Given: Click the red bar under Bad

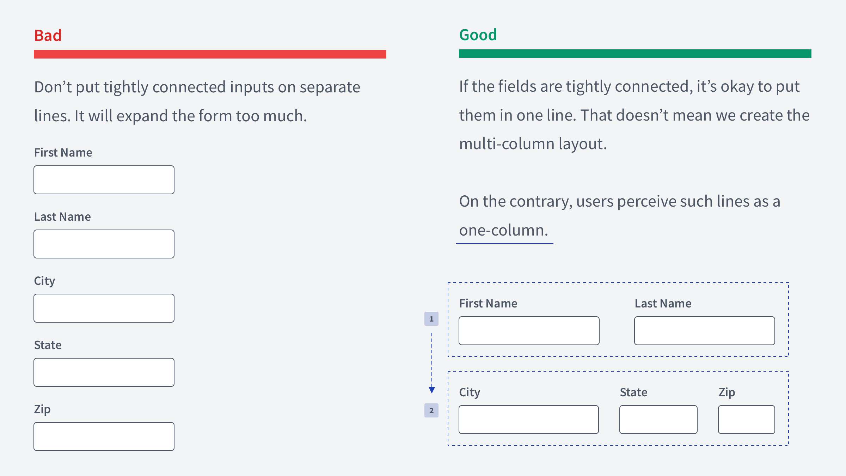Looking at the screenshot, I should [210, 54].
